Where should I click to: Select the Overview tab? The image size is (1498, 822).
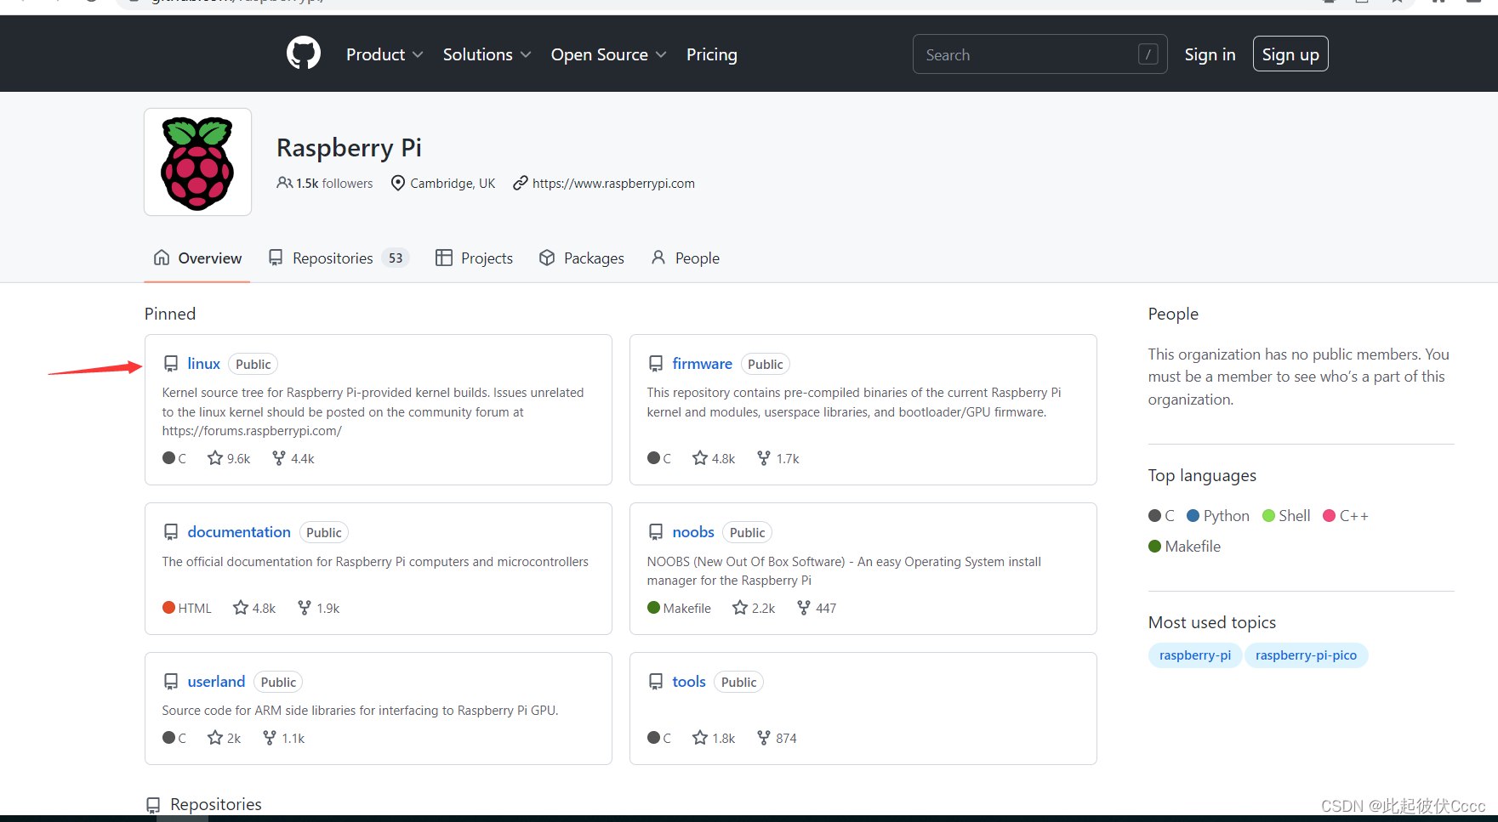pos(197,258)
